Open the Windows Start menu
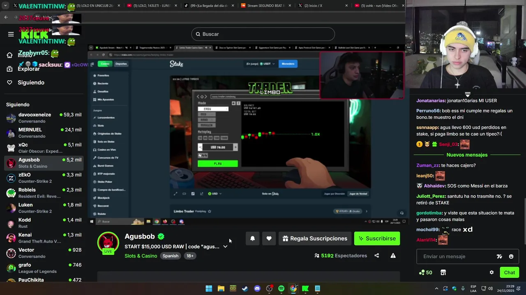This screenshot has height=295, width=526. click(209, 288)
